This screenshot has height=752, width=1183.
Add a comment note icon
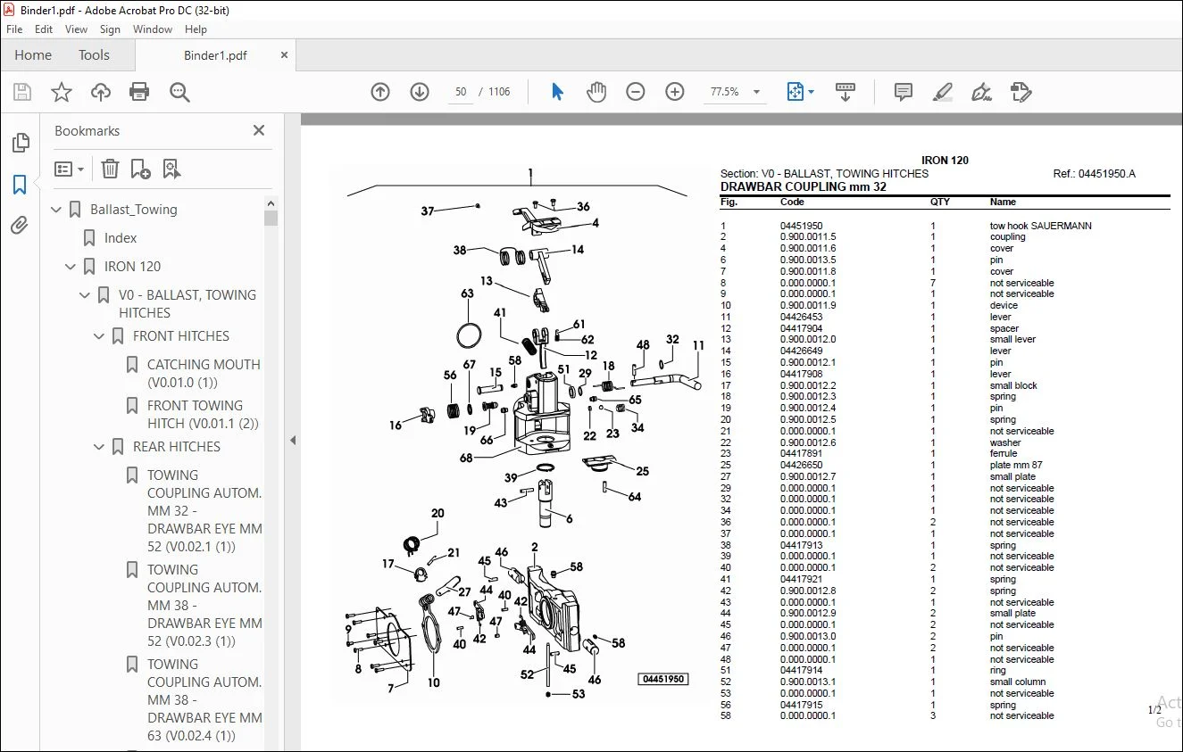coord(904,92)
